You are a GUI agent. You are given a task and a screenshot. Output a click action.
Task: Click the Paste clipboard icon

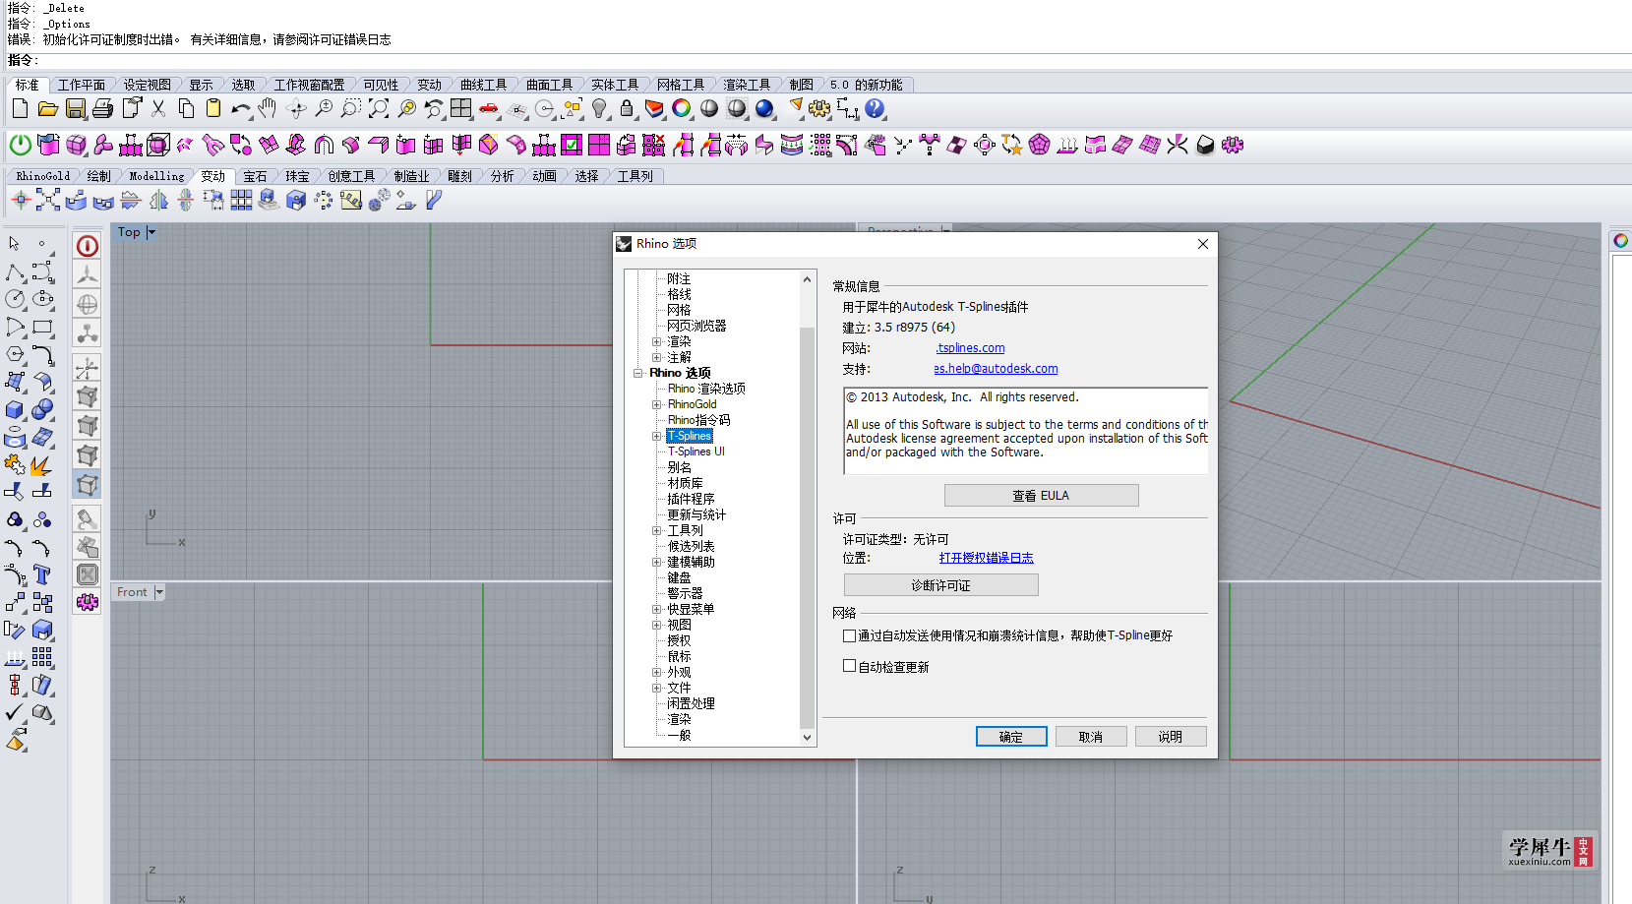(213, 109)
